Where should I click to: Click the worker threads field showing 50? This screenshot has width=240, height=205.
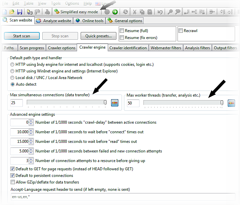pos(133,103)
